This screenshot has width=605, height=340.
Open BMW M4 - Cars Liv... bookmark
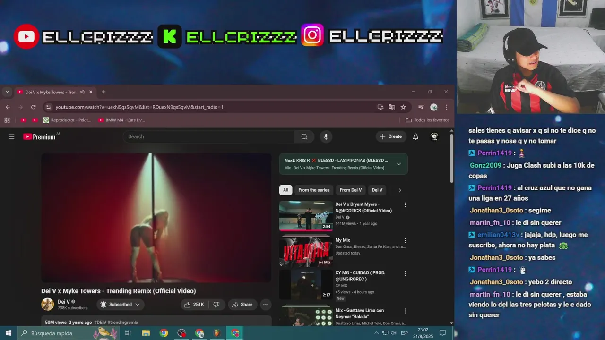tap(121, 120)
